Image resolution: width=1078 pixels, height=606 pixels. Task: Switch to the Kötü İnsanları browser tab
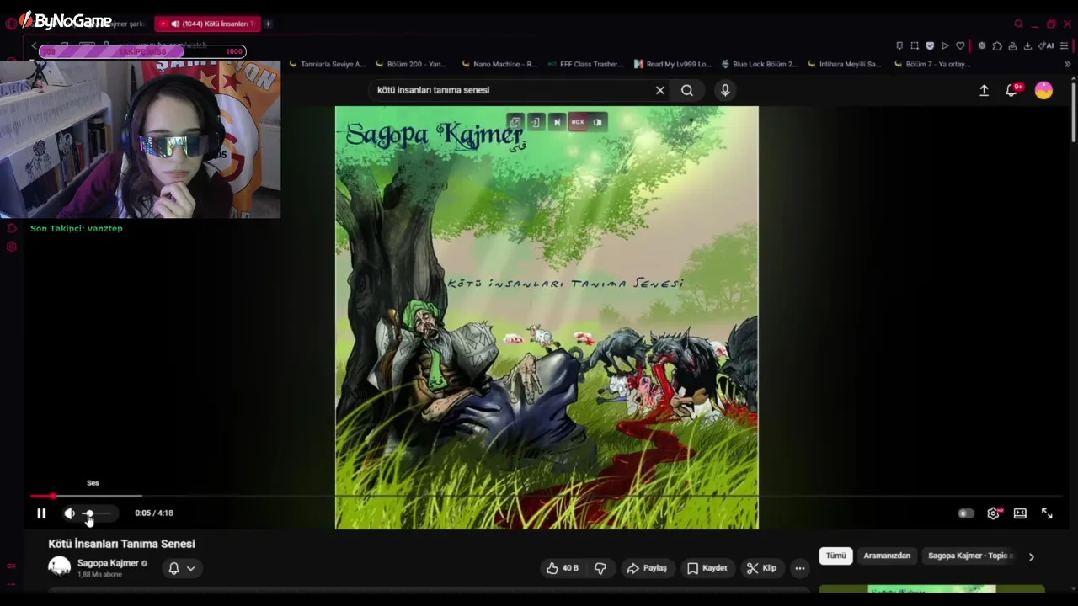(x=207, y=24)
